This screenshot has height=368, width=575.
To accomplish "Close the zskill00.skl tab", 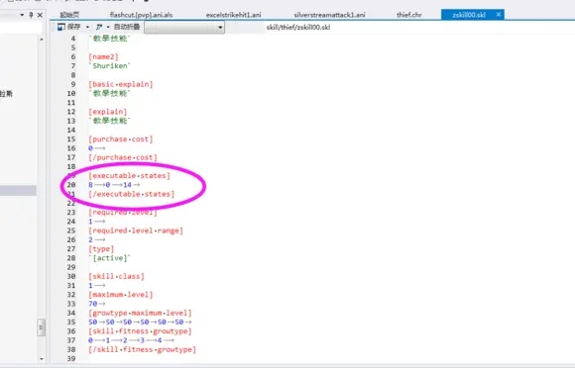I will [499, 14].
